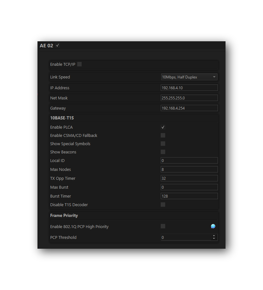Click the AE 02 title text
263x290 pixels.
46,45
